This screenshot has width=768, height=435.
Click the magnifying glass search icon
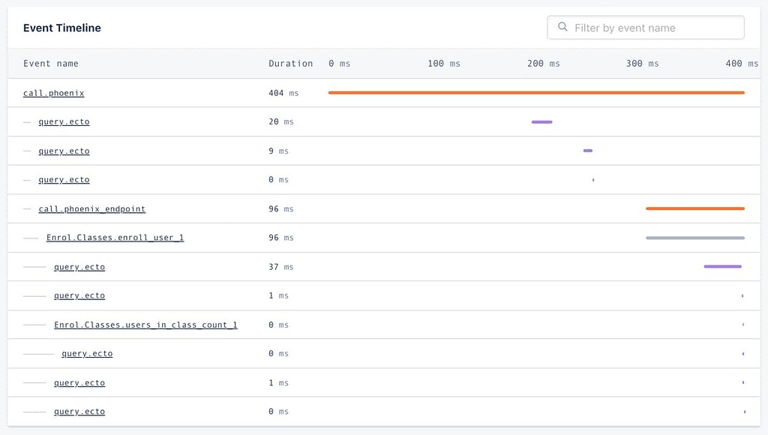click(562, 28)
